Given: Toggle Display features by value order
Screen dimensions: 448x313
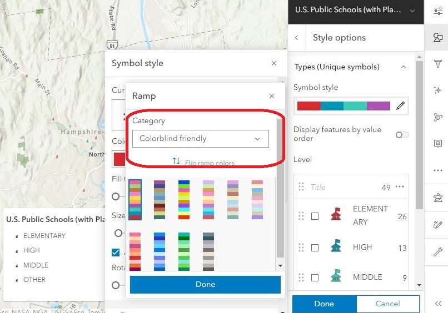Looking at the screenshot, I should click(x=402, y=135).
